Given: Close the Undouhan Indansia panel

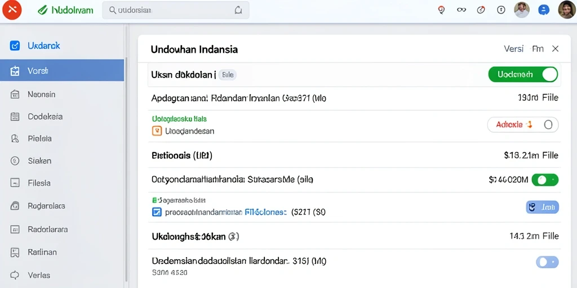Looking at the screenshot, I should tap(555, 49).
